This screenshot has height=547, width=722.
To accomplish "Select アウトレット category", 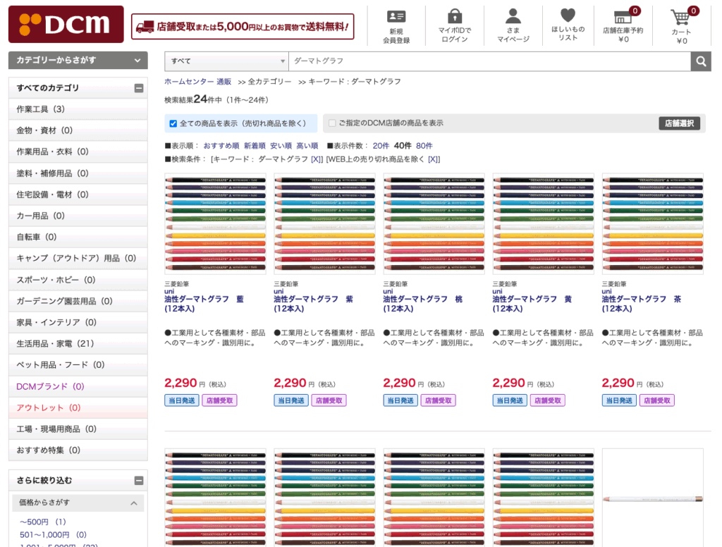I will [78, 407].
